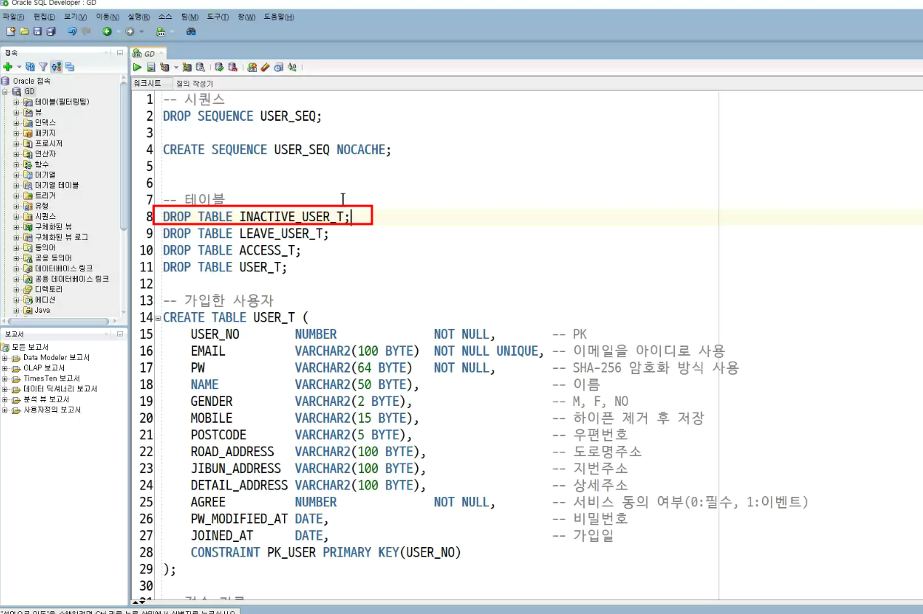Open the 도움말(H) menu
The height and width of the screenshot is (614, 923).
[x=279, y=17]
